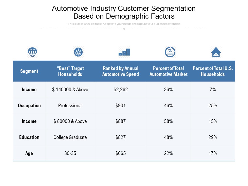Select the slide title text
Image resolution: width=248 pixels, height=186 pixels.
point(124,12)
